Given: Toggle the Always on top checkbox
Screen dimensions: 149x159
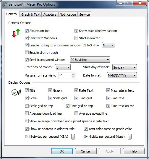Looking at the screenshot, I should coord(27,31).
